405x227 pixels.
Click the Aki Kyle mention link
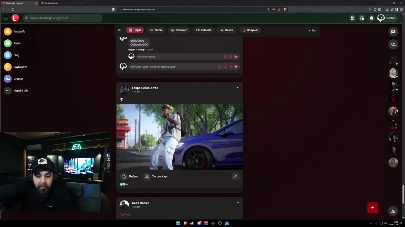[x=125, y=215]
